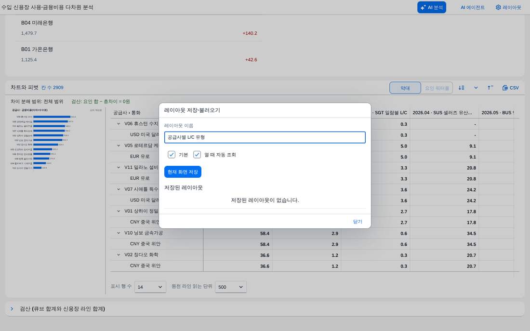Screen dimensions: 530x331
Task: Click the B01 가온은행 entry
Action: click(x=37, y=49)
